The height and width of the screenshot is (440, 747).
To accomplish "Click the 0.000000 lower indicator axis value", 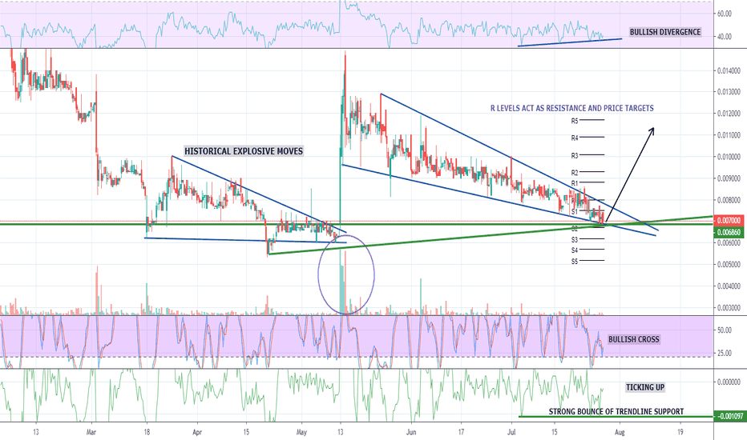I will point(729,382).
